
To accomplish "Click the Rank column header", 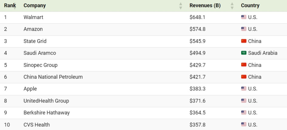I will tap(10, 6).
